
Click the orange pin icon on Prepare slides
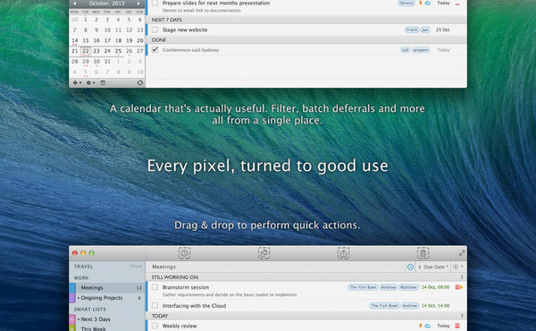(x=421, y=3)
